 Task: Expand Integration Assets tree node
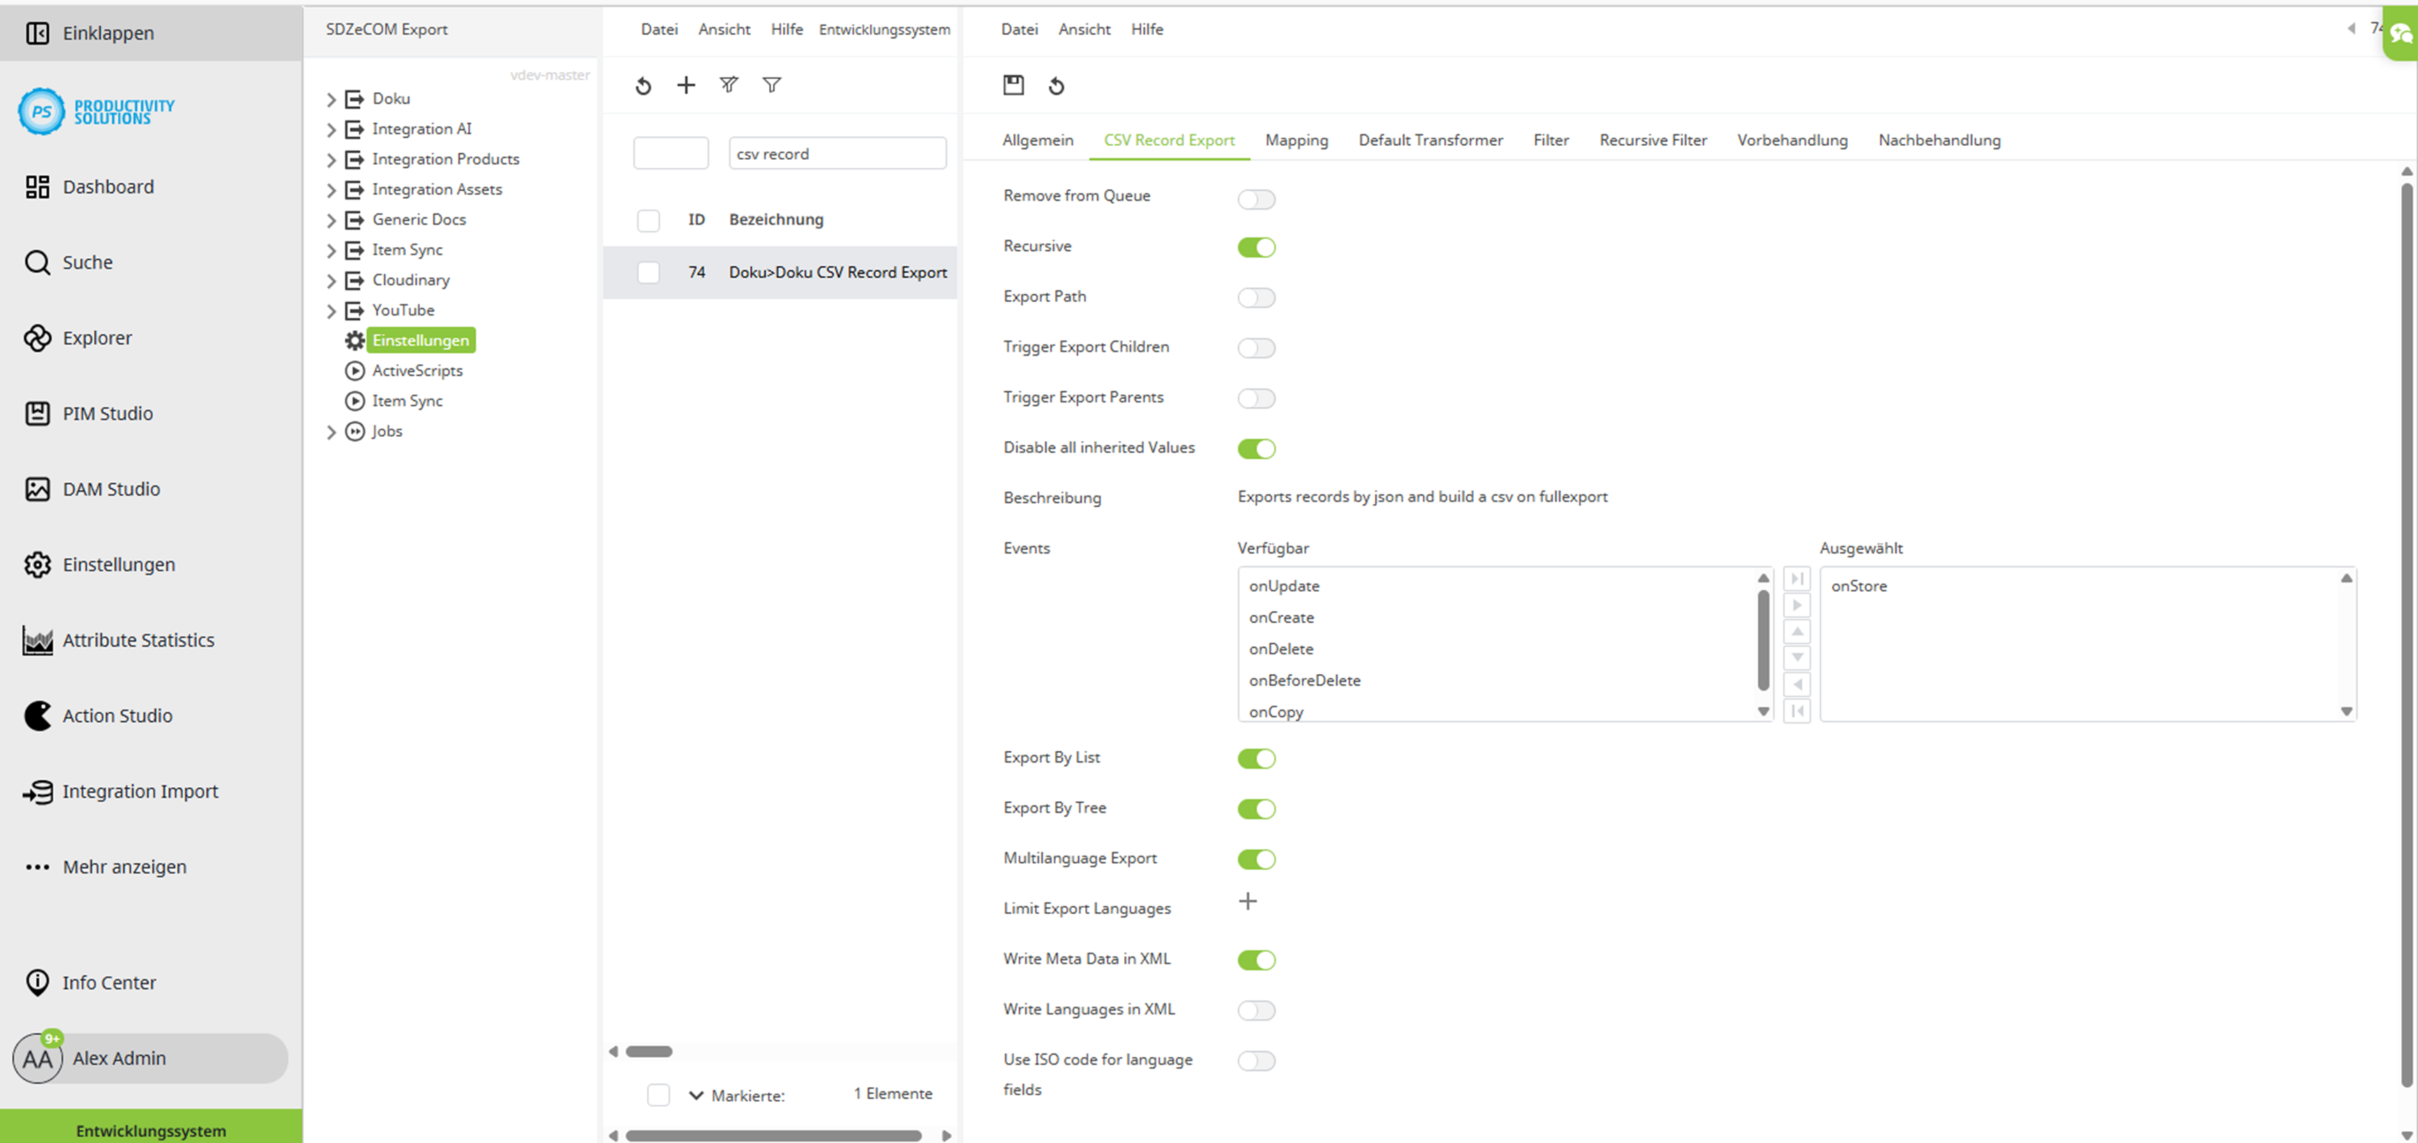click(x=330, y=190)
